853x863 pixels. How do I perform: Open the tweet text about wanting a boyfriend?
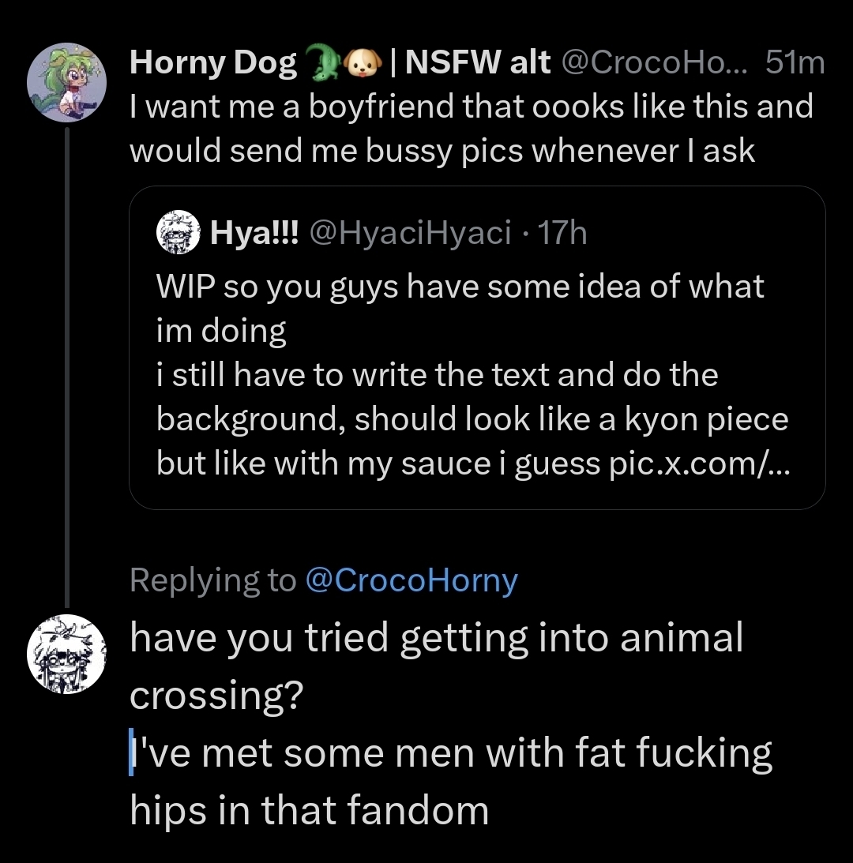click(471, 127)
